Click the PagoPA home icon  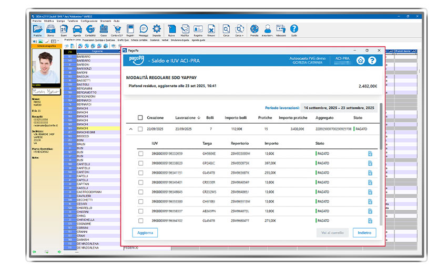[360, 60]
